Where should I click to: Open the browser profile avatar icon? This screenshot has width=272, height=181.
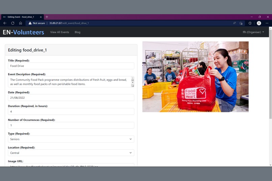259,23
